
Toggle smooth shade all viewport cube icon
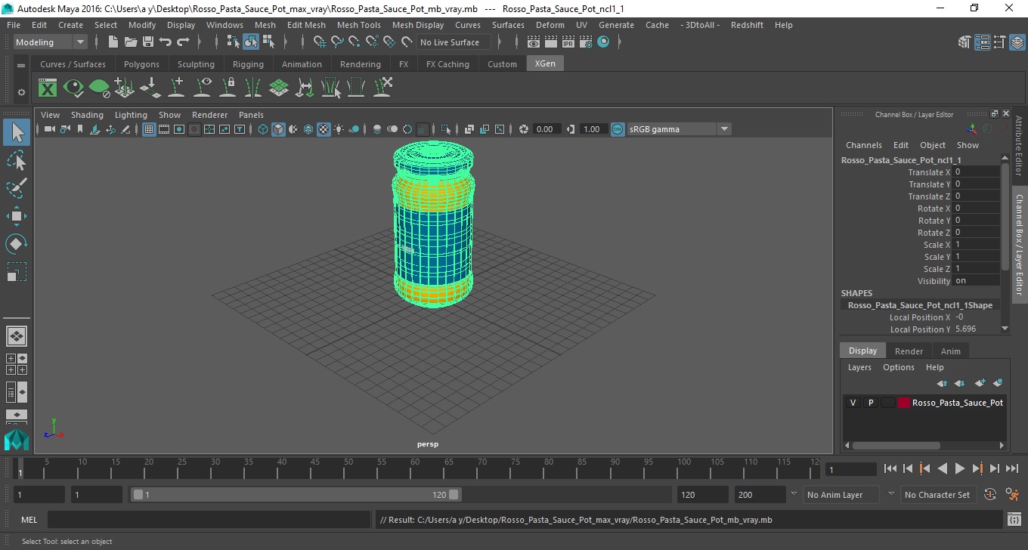(278, 129)
